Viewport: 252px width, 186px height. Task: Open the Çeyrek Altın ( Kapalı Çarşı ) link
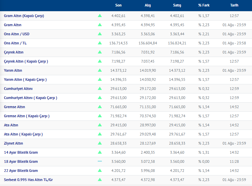point(26,61)
